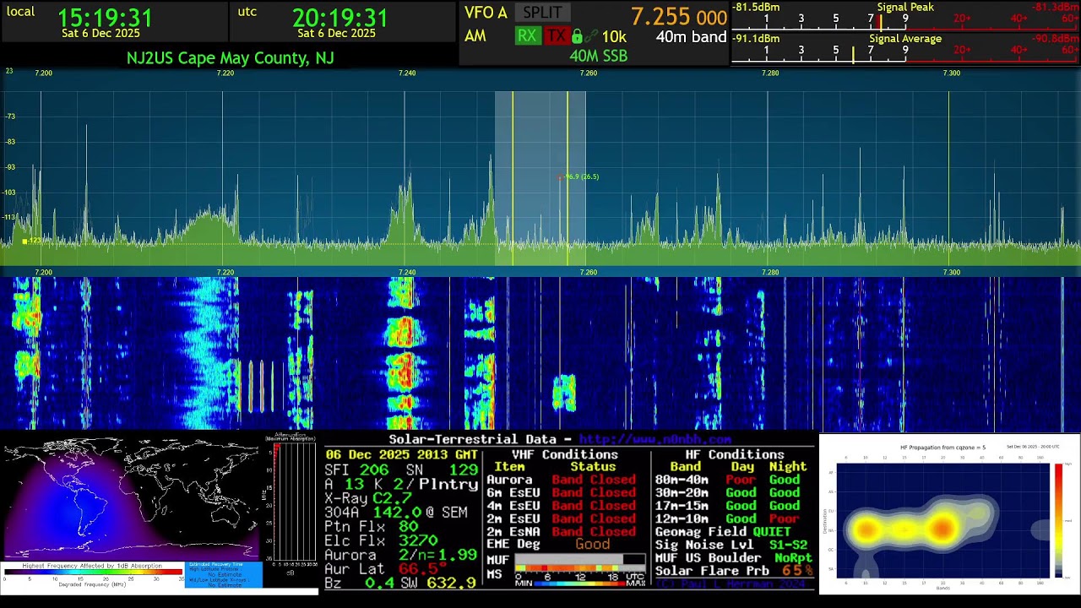The height and width of the screenshot is (608, 1081).
Task: Select the 40M SSB band segment label
Action: tap(598, 56)
